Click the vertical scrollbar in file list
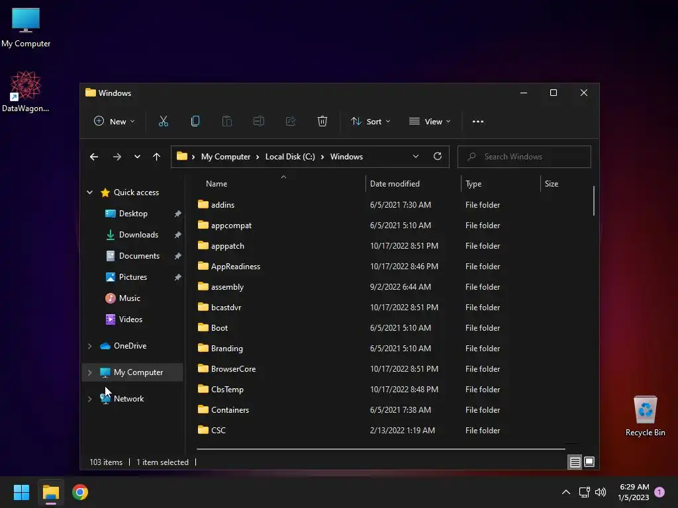This screenshot has width=678, height=508. [594, 200]
